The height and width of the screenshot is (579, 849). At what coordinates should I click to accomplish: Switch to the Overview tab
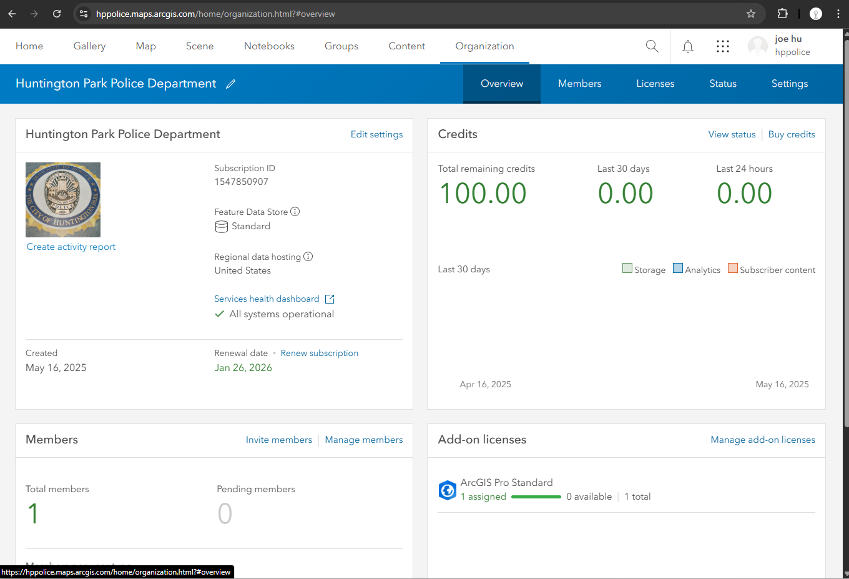pyautogui.click(x=502, y=84)
